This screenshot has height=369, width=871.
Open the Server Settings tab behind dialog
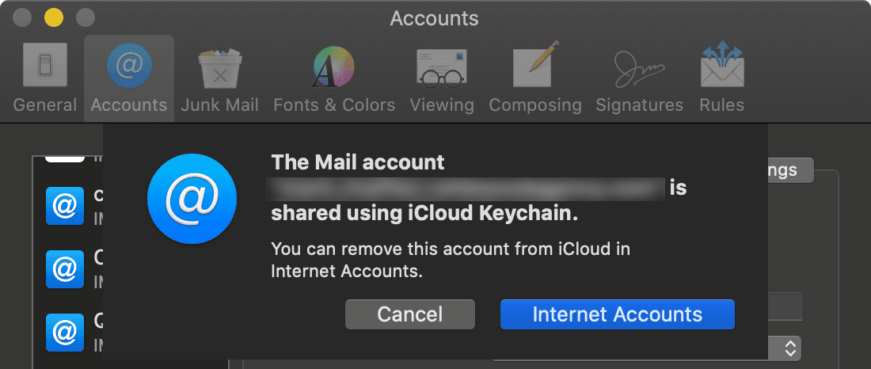point(790,170)
